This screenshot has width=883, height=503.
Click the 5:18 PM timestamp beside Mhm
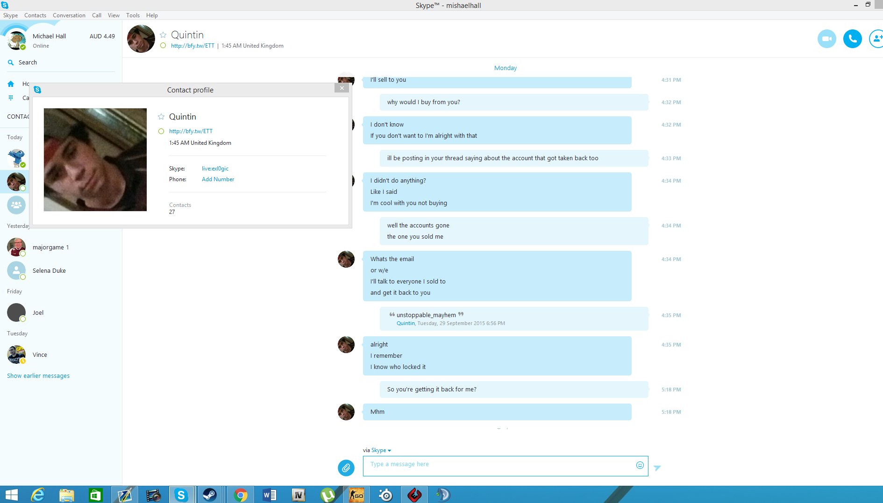point(671,412)
